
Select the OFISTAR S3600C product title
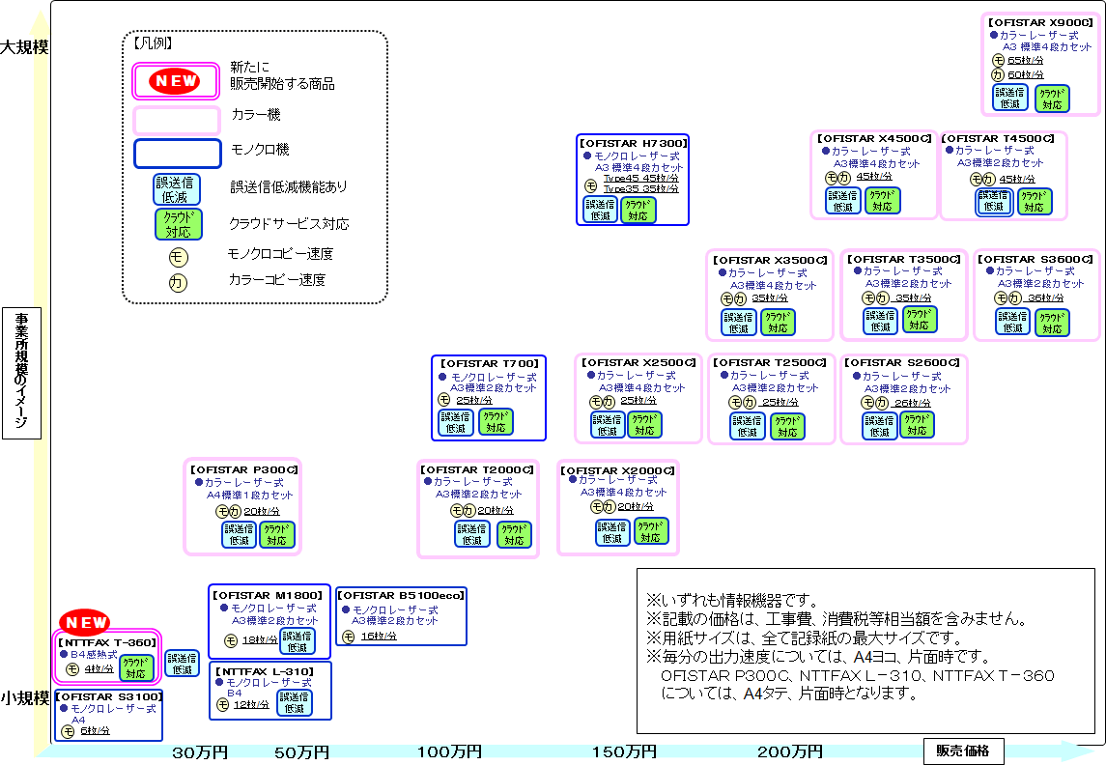tap(1035, 260)
